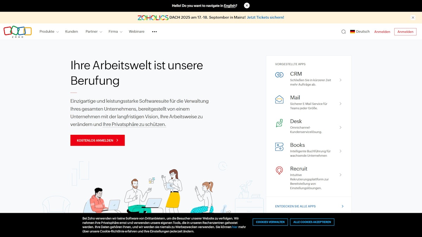
Task: Click the Books app icon
Action: coord(279,147)
